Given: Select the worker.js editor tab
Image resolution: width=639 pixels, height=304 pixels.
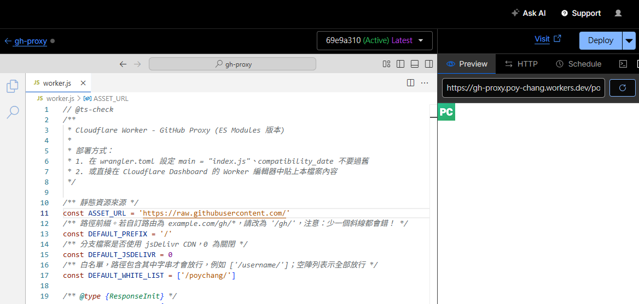Looking at the screenshot, I should (x=59, y=83).
